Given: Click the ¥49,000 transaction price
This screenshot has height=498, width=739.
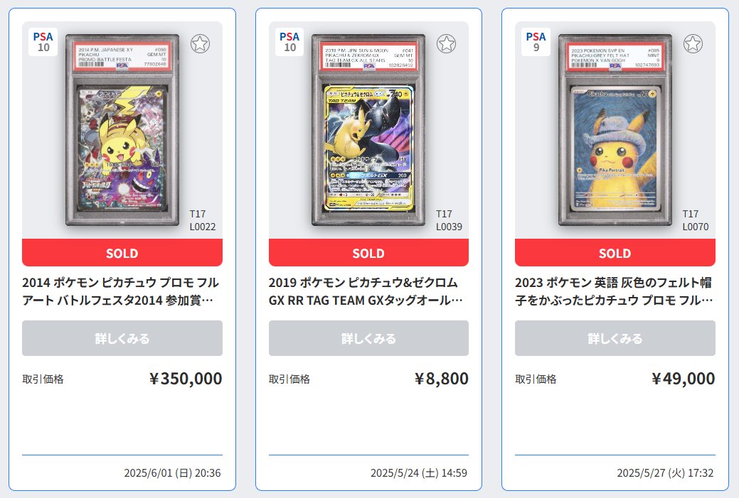Looking at the screenshot, I should tap(684, 379).
